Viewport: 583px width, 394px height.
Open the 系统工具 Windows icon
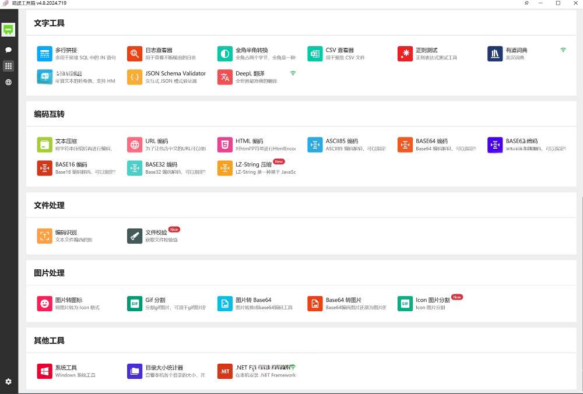(44, 371)
